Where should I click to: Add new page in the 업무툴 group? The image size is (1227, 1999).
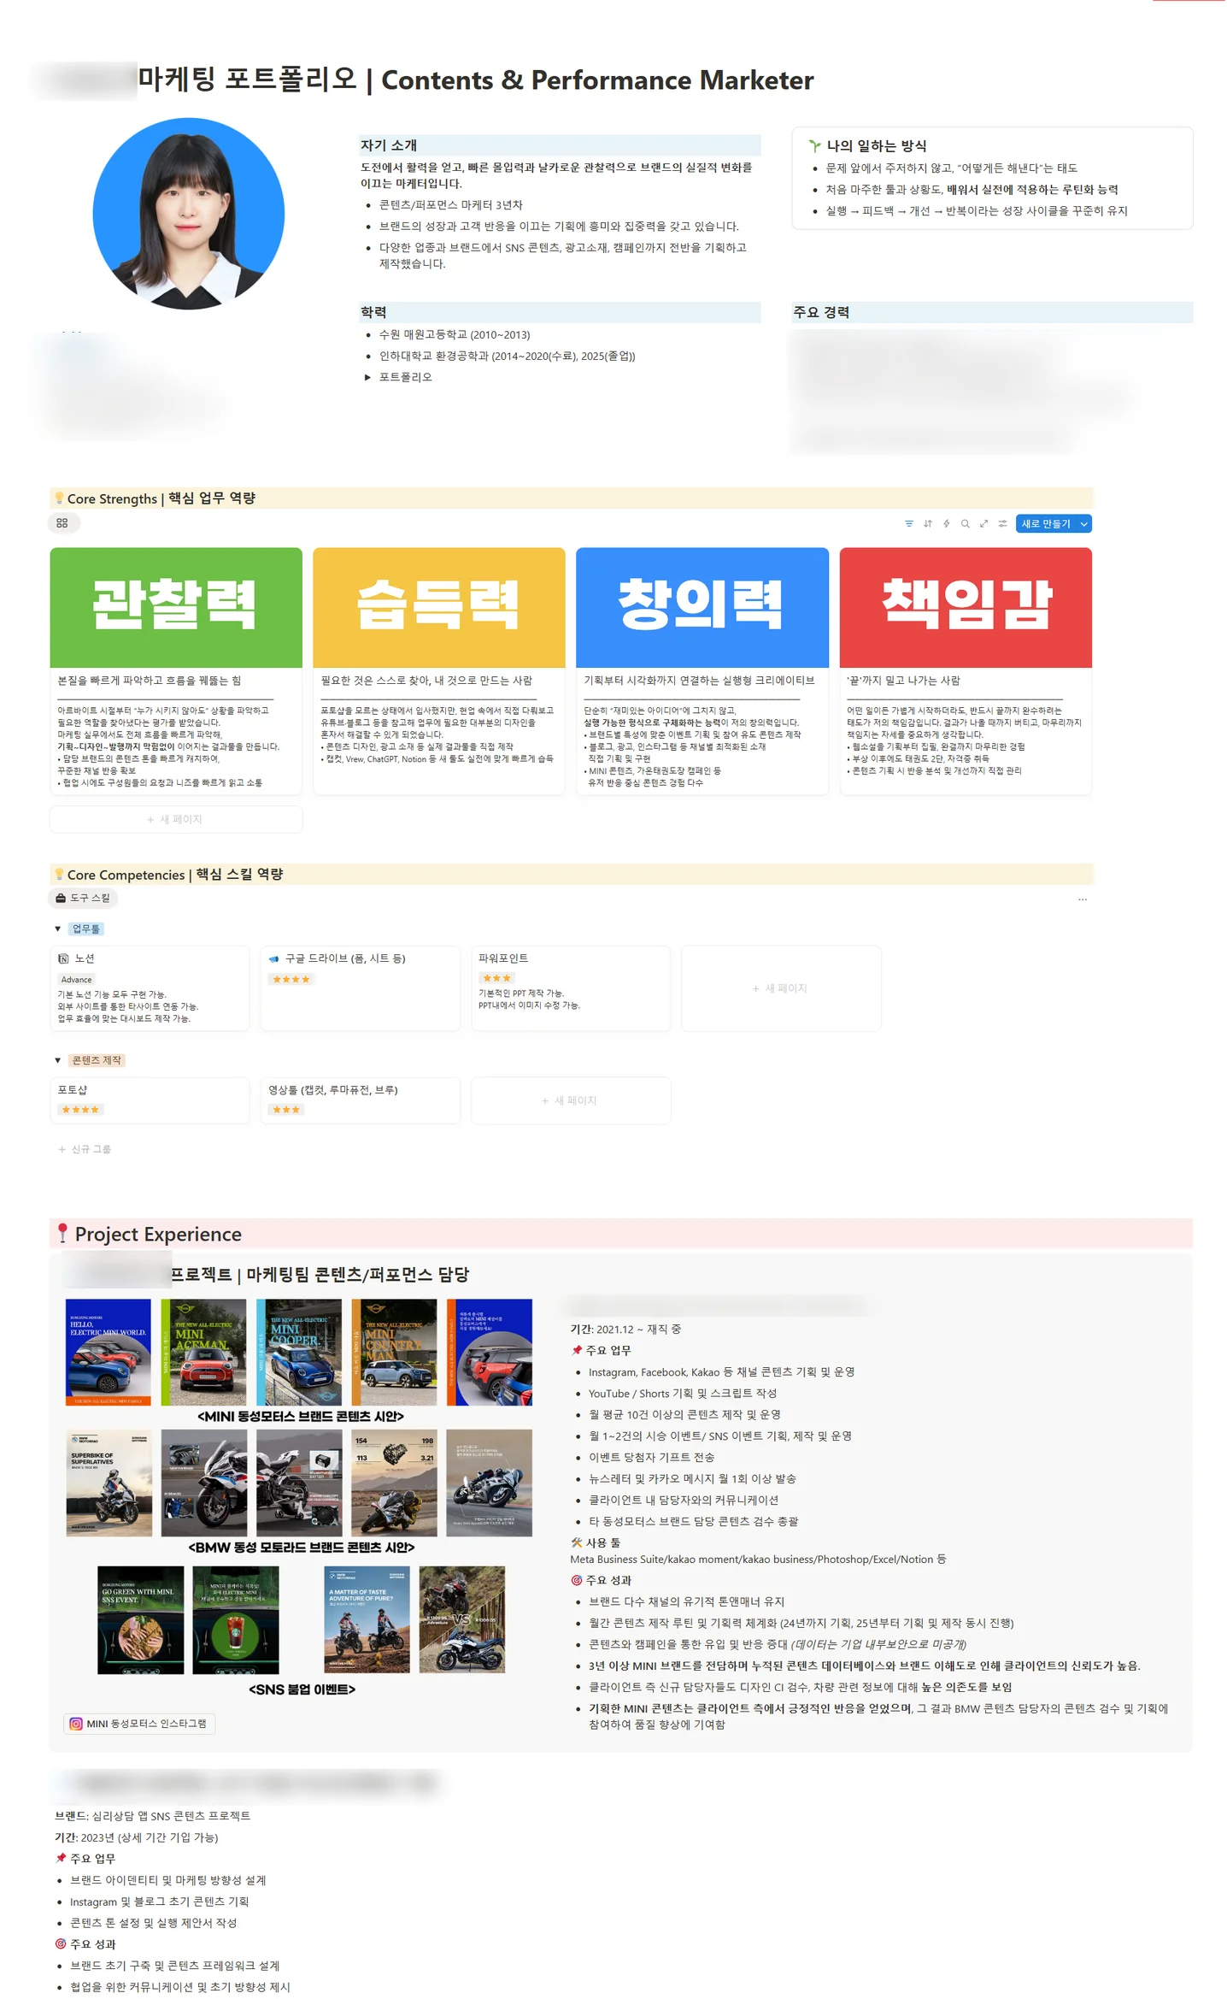click(x=781, y=988)
